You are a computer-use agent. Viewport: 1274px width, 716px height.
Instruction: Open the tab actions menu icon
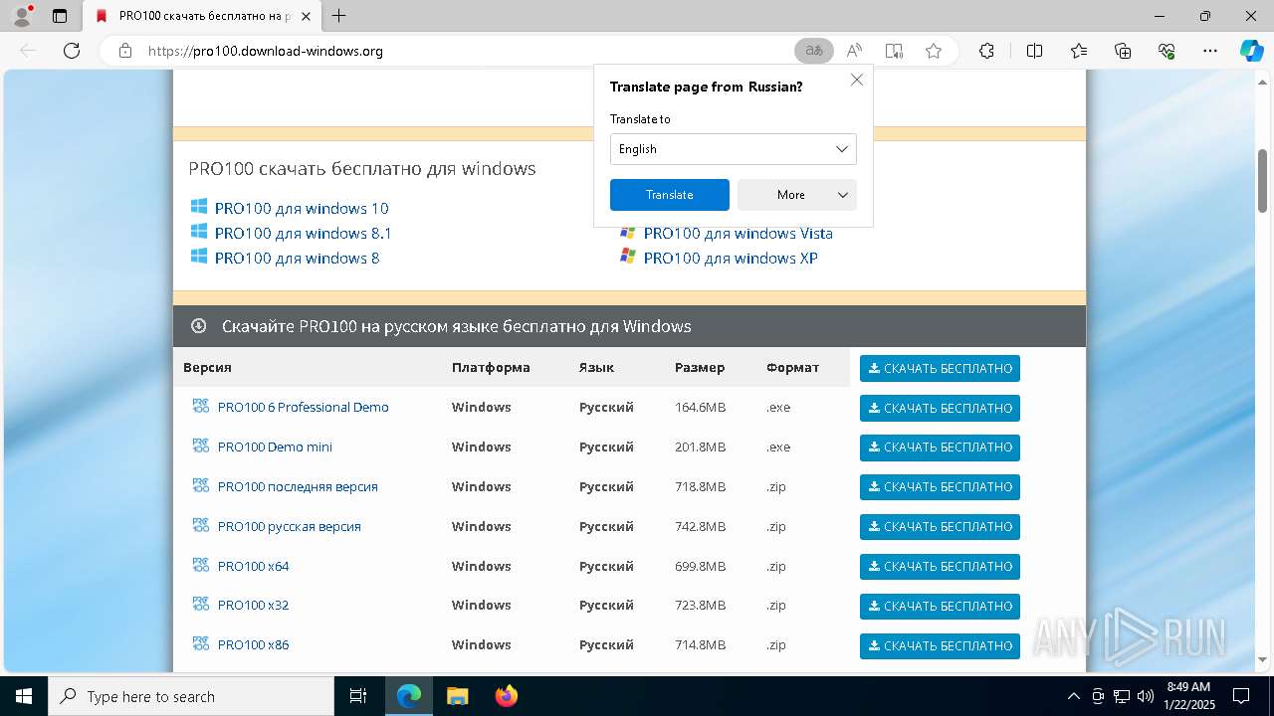click(x=60, y=16)
